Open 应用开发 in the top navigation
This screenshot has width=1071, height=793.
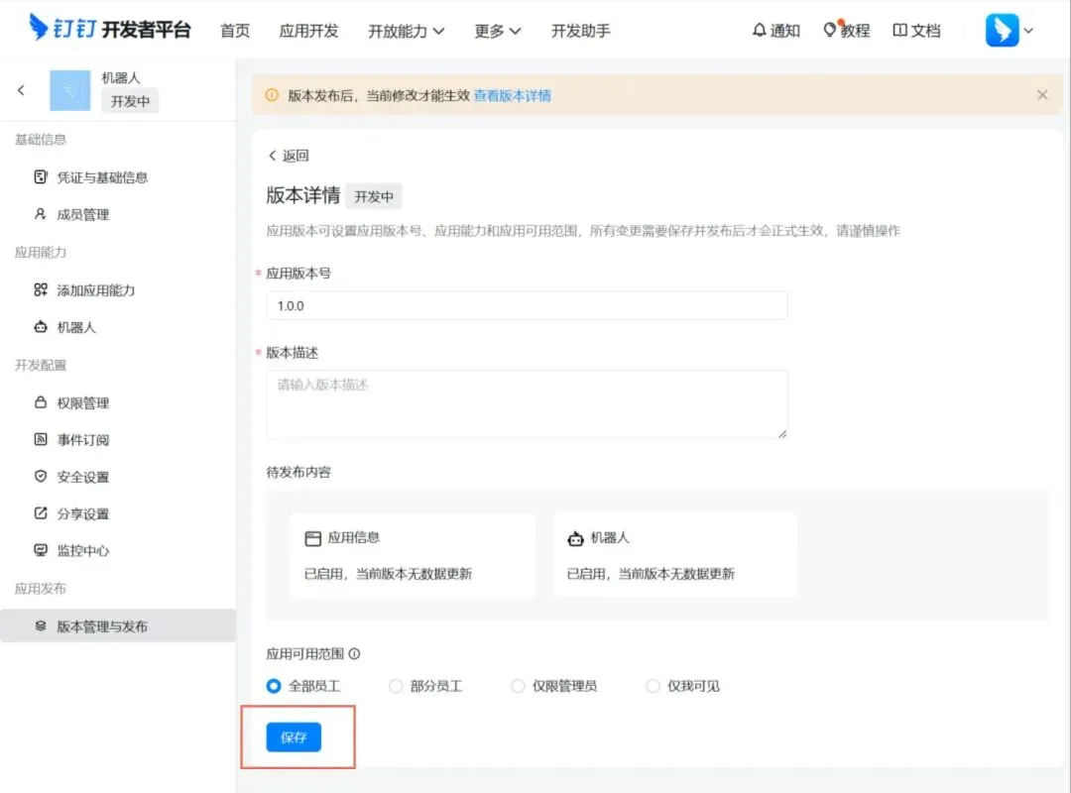click(308, 31)
